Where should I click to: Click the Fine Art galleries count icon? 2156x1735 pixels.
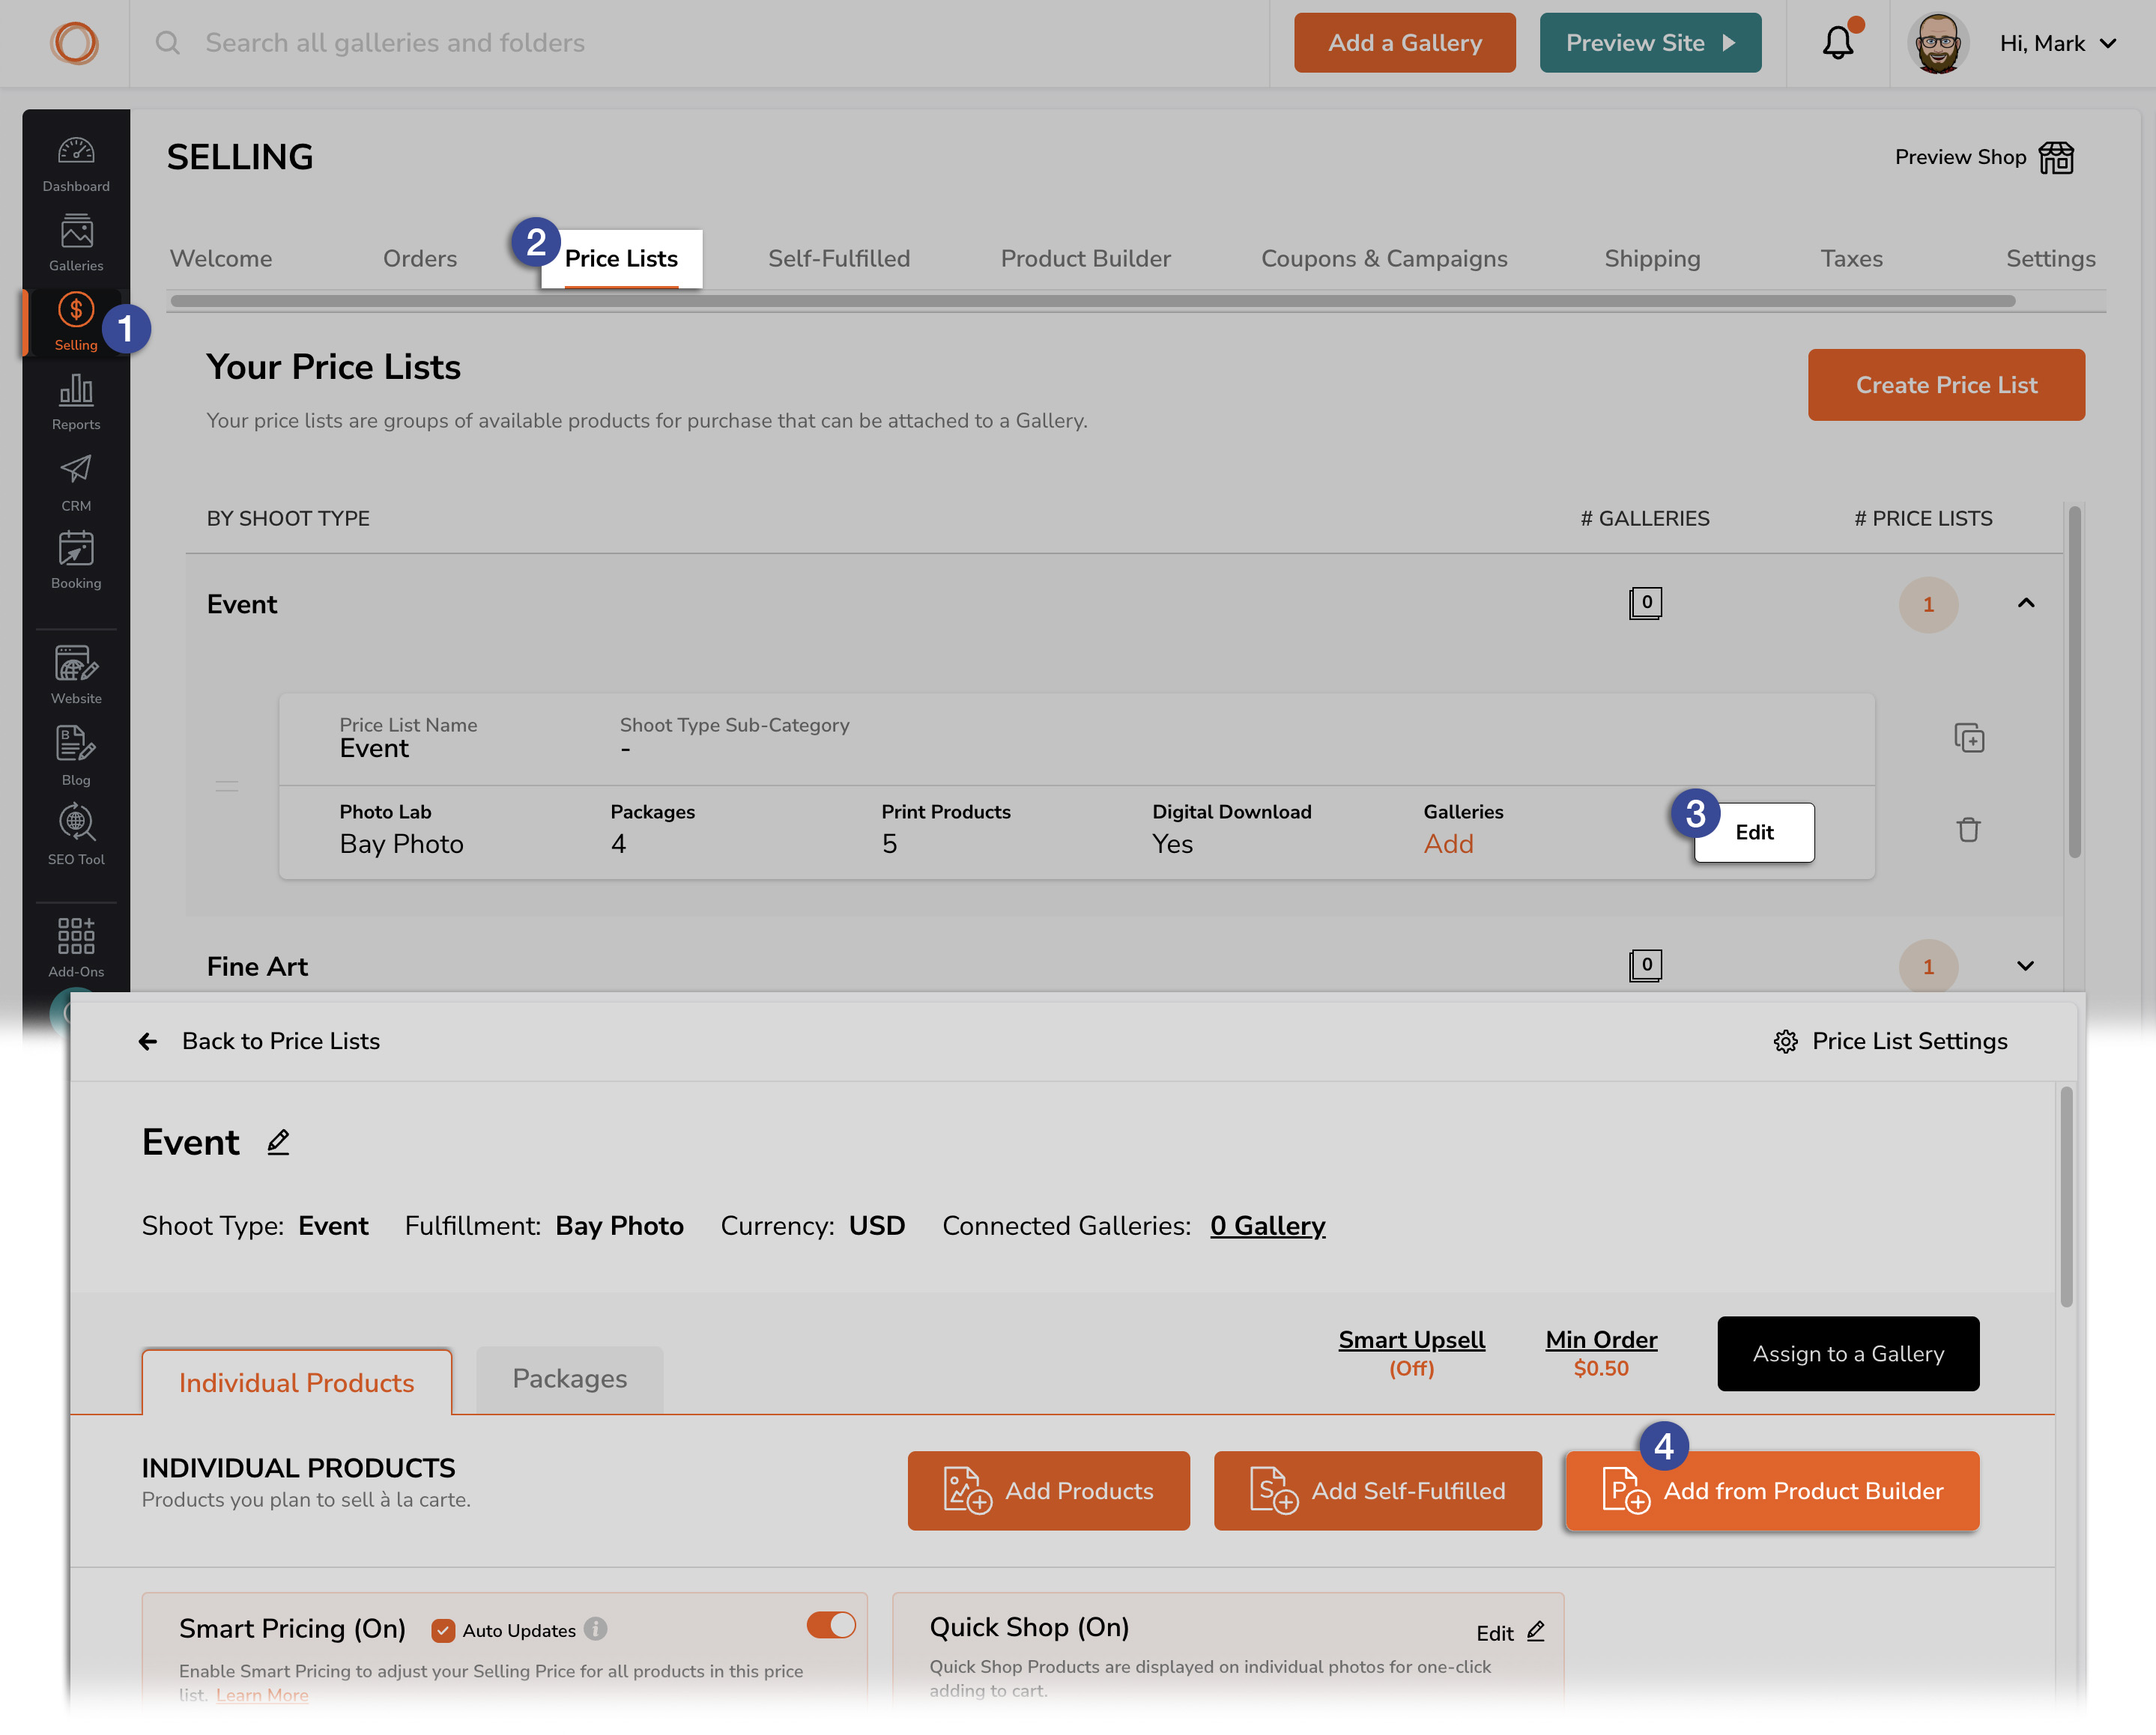tap(1645, 967)
